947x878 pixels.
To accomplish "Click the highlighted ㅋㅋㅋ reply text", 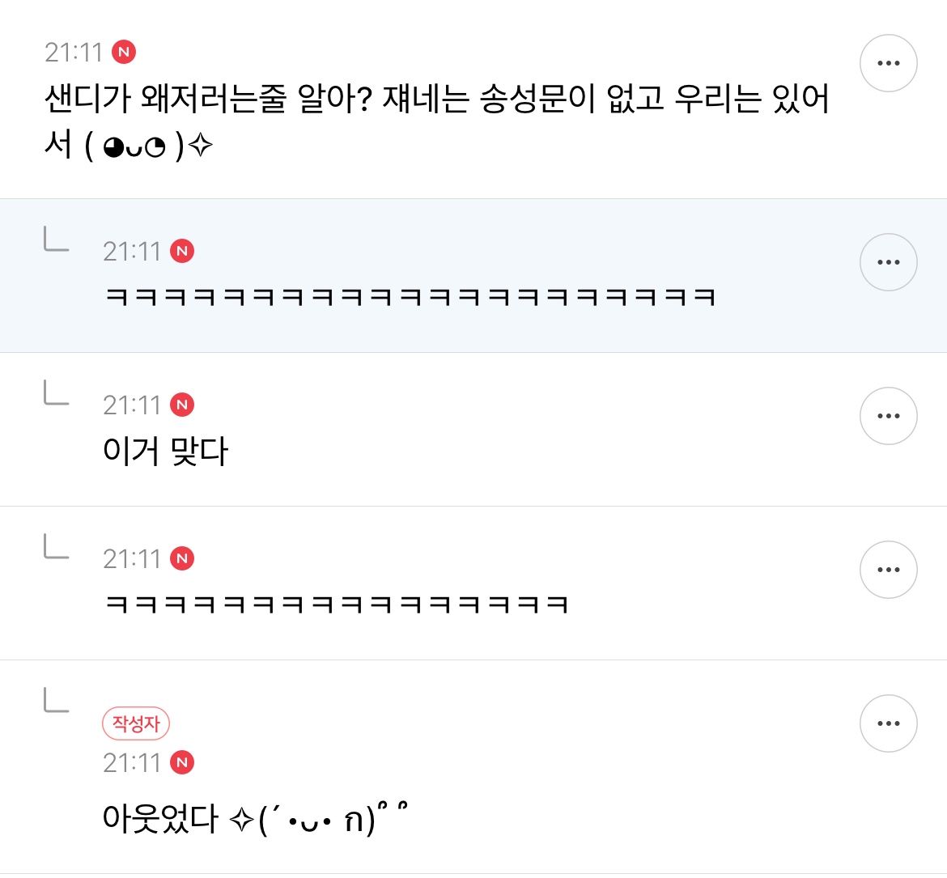I will tap(410, 298).
